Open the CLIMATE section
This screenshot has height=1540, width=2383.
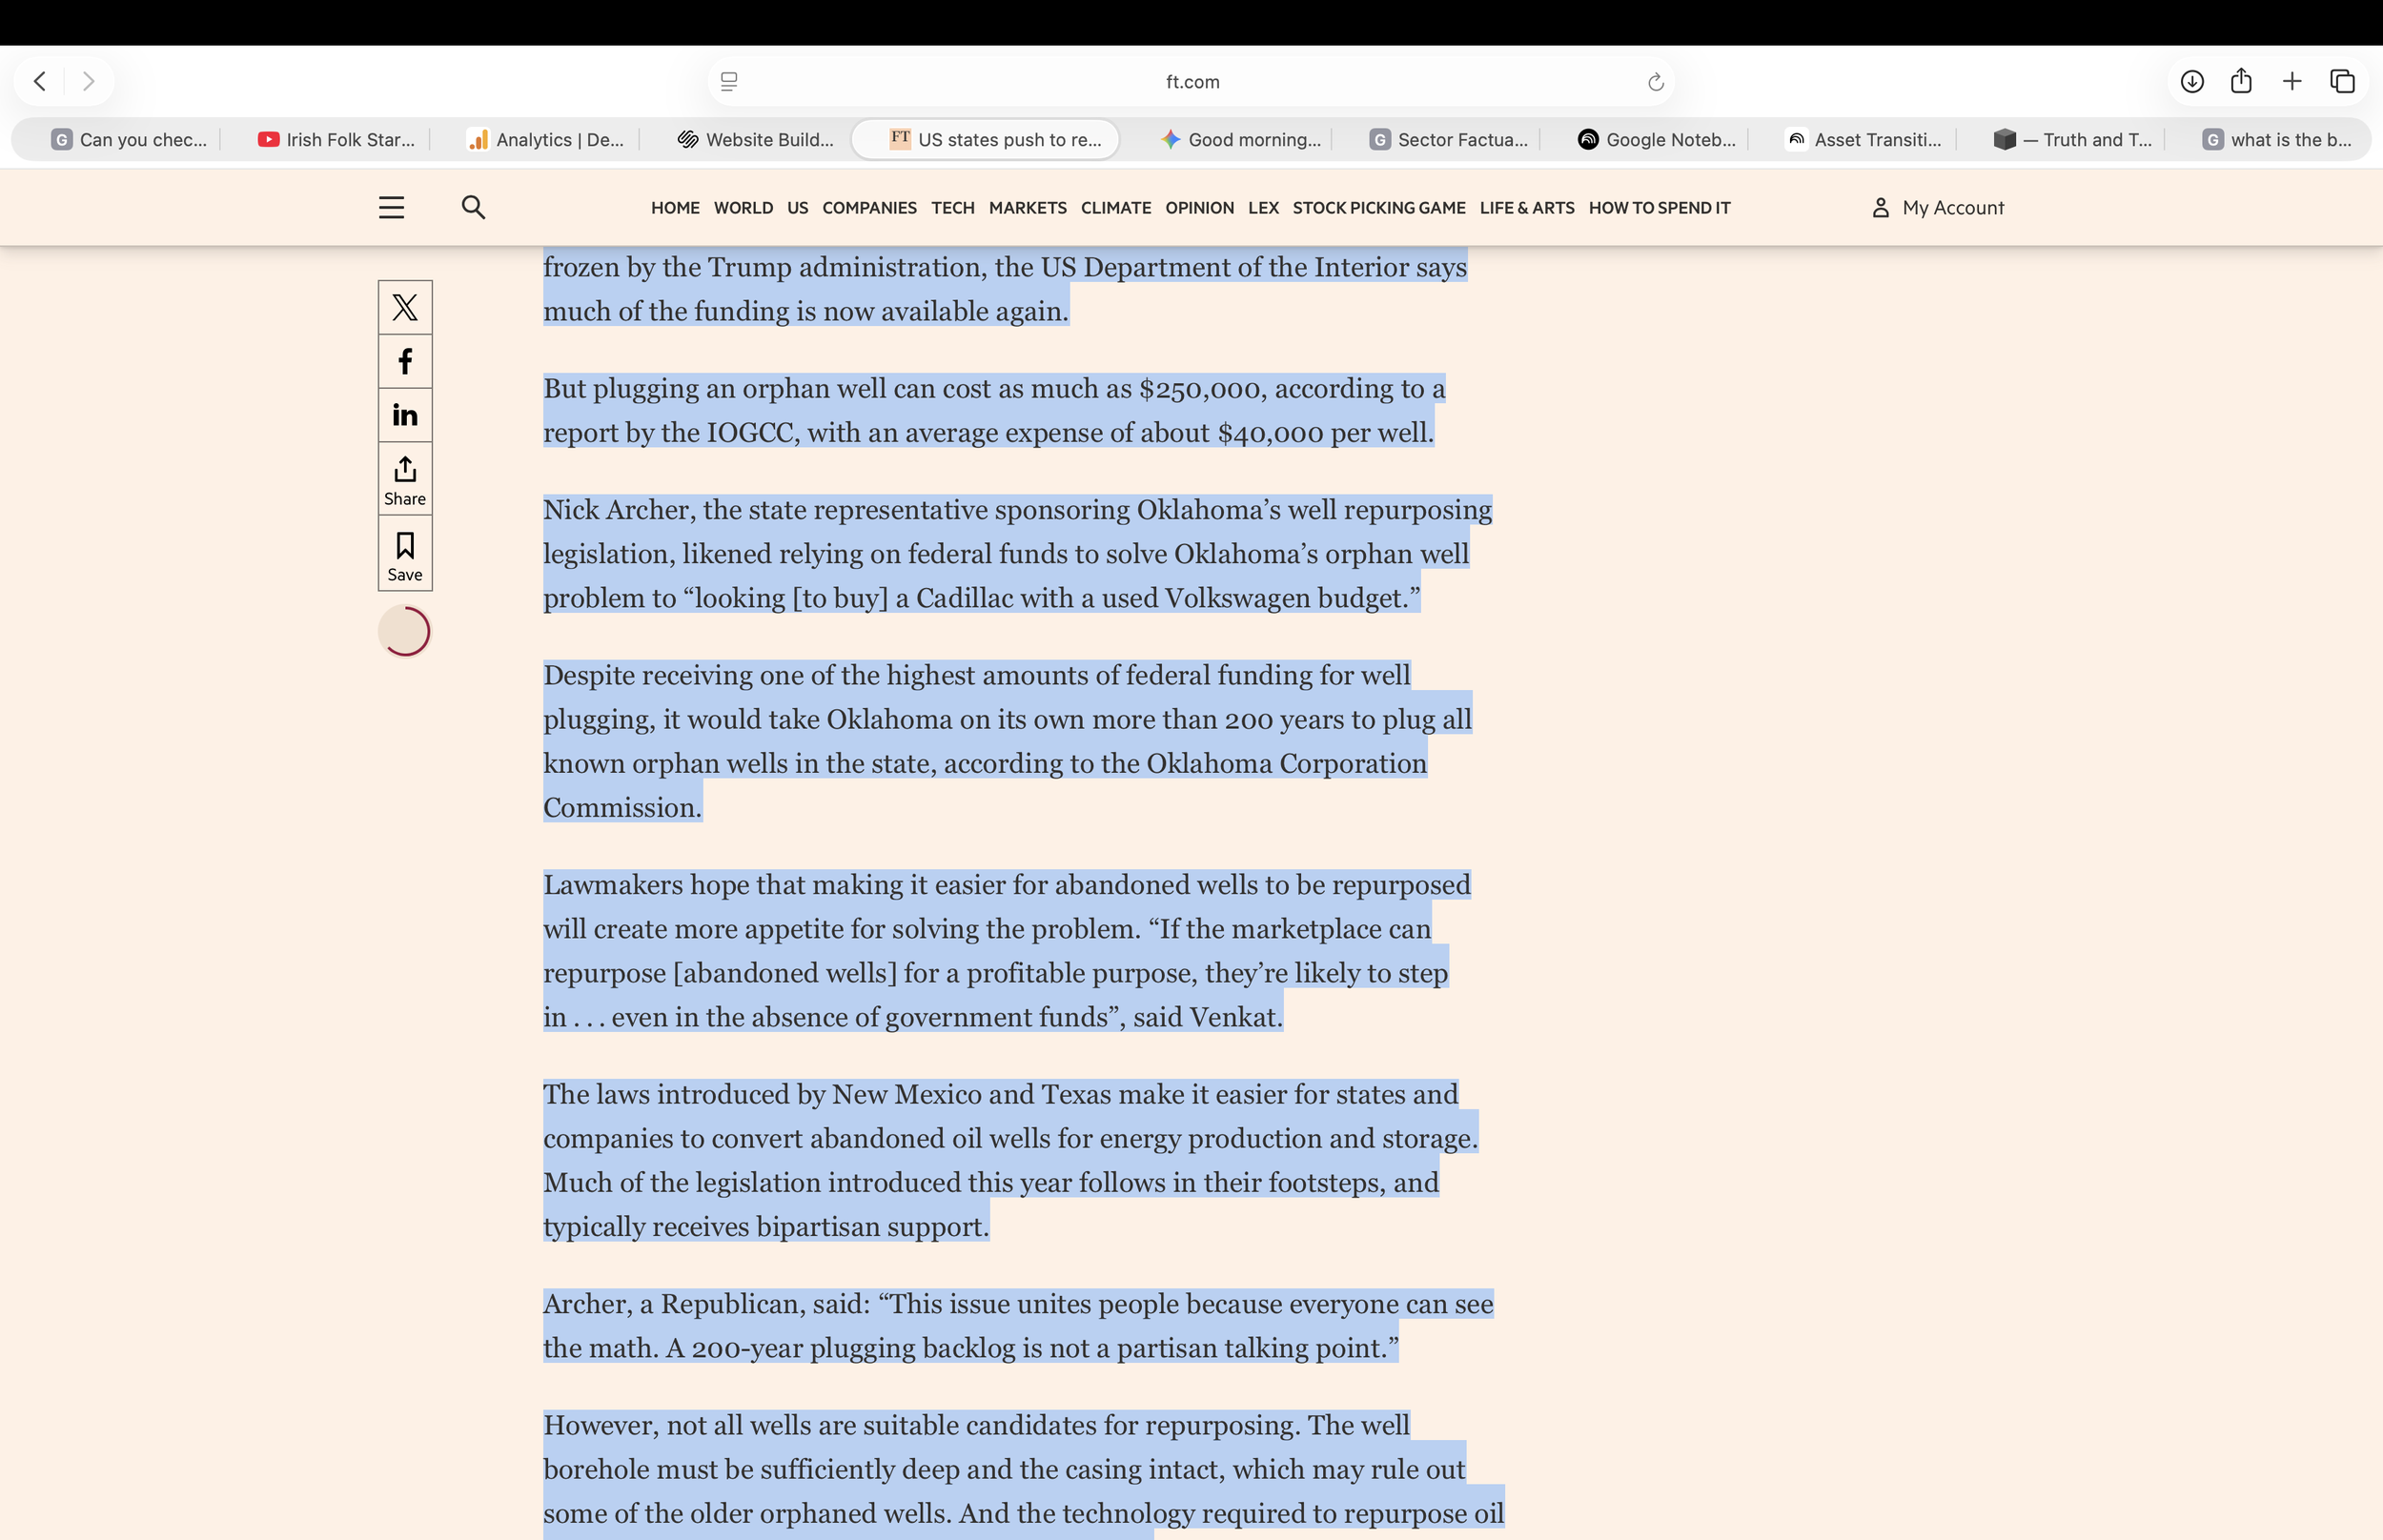(x=1115, y=208)
